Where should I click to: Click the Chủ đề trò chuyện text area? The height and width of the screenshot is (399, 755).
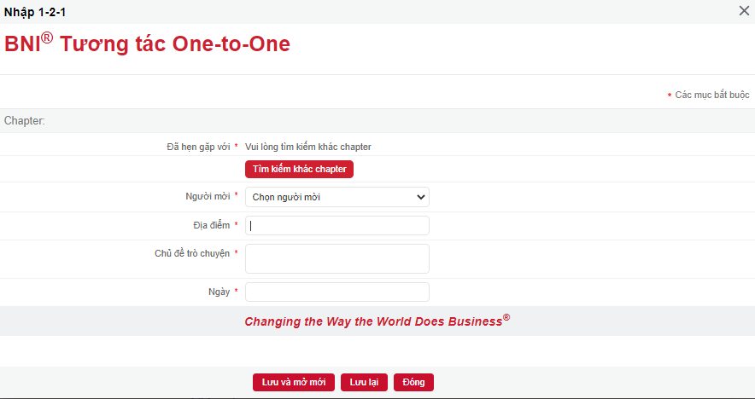coord(337,258)
